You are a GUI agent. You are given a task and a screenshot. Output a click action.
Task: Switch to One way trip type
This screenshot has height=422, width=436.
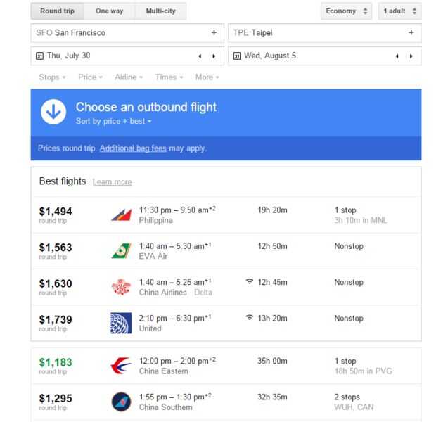coord(110,11)
